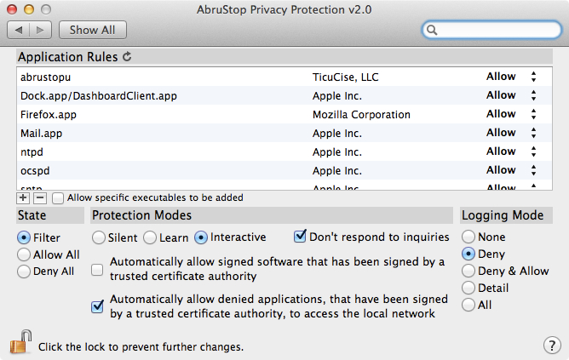Select the Dock.app/DashboardClient.app entry
The image size is (569, 360).
coord(284,95)
